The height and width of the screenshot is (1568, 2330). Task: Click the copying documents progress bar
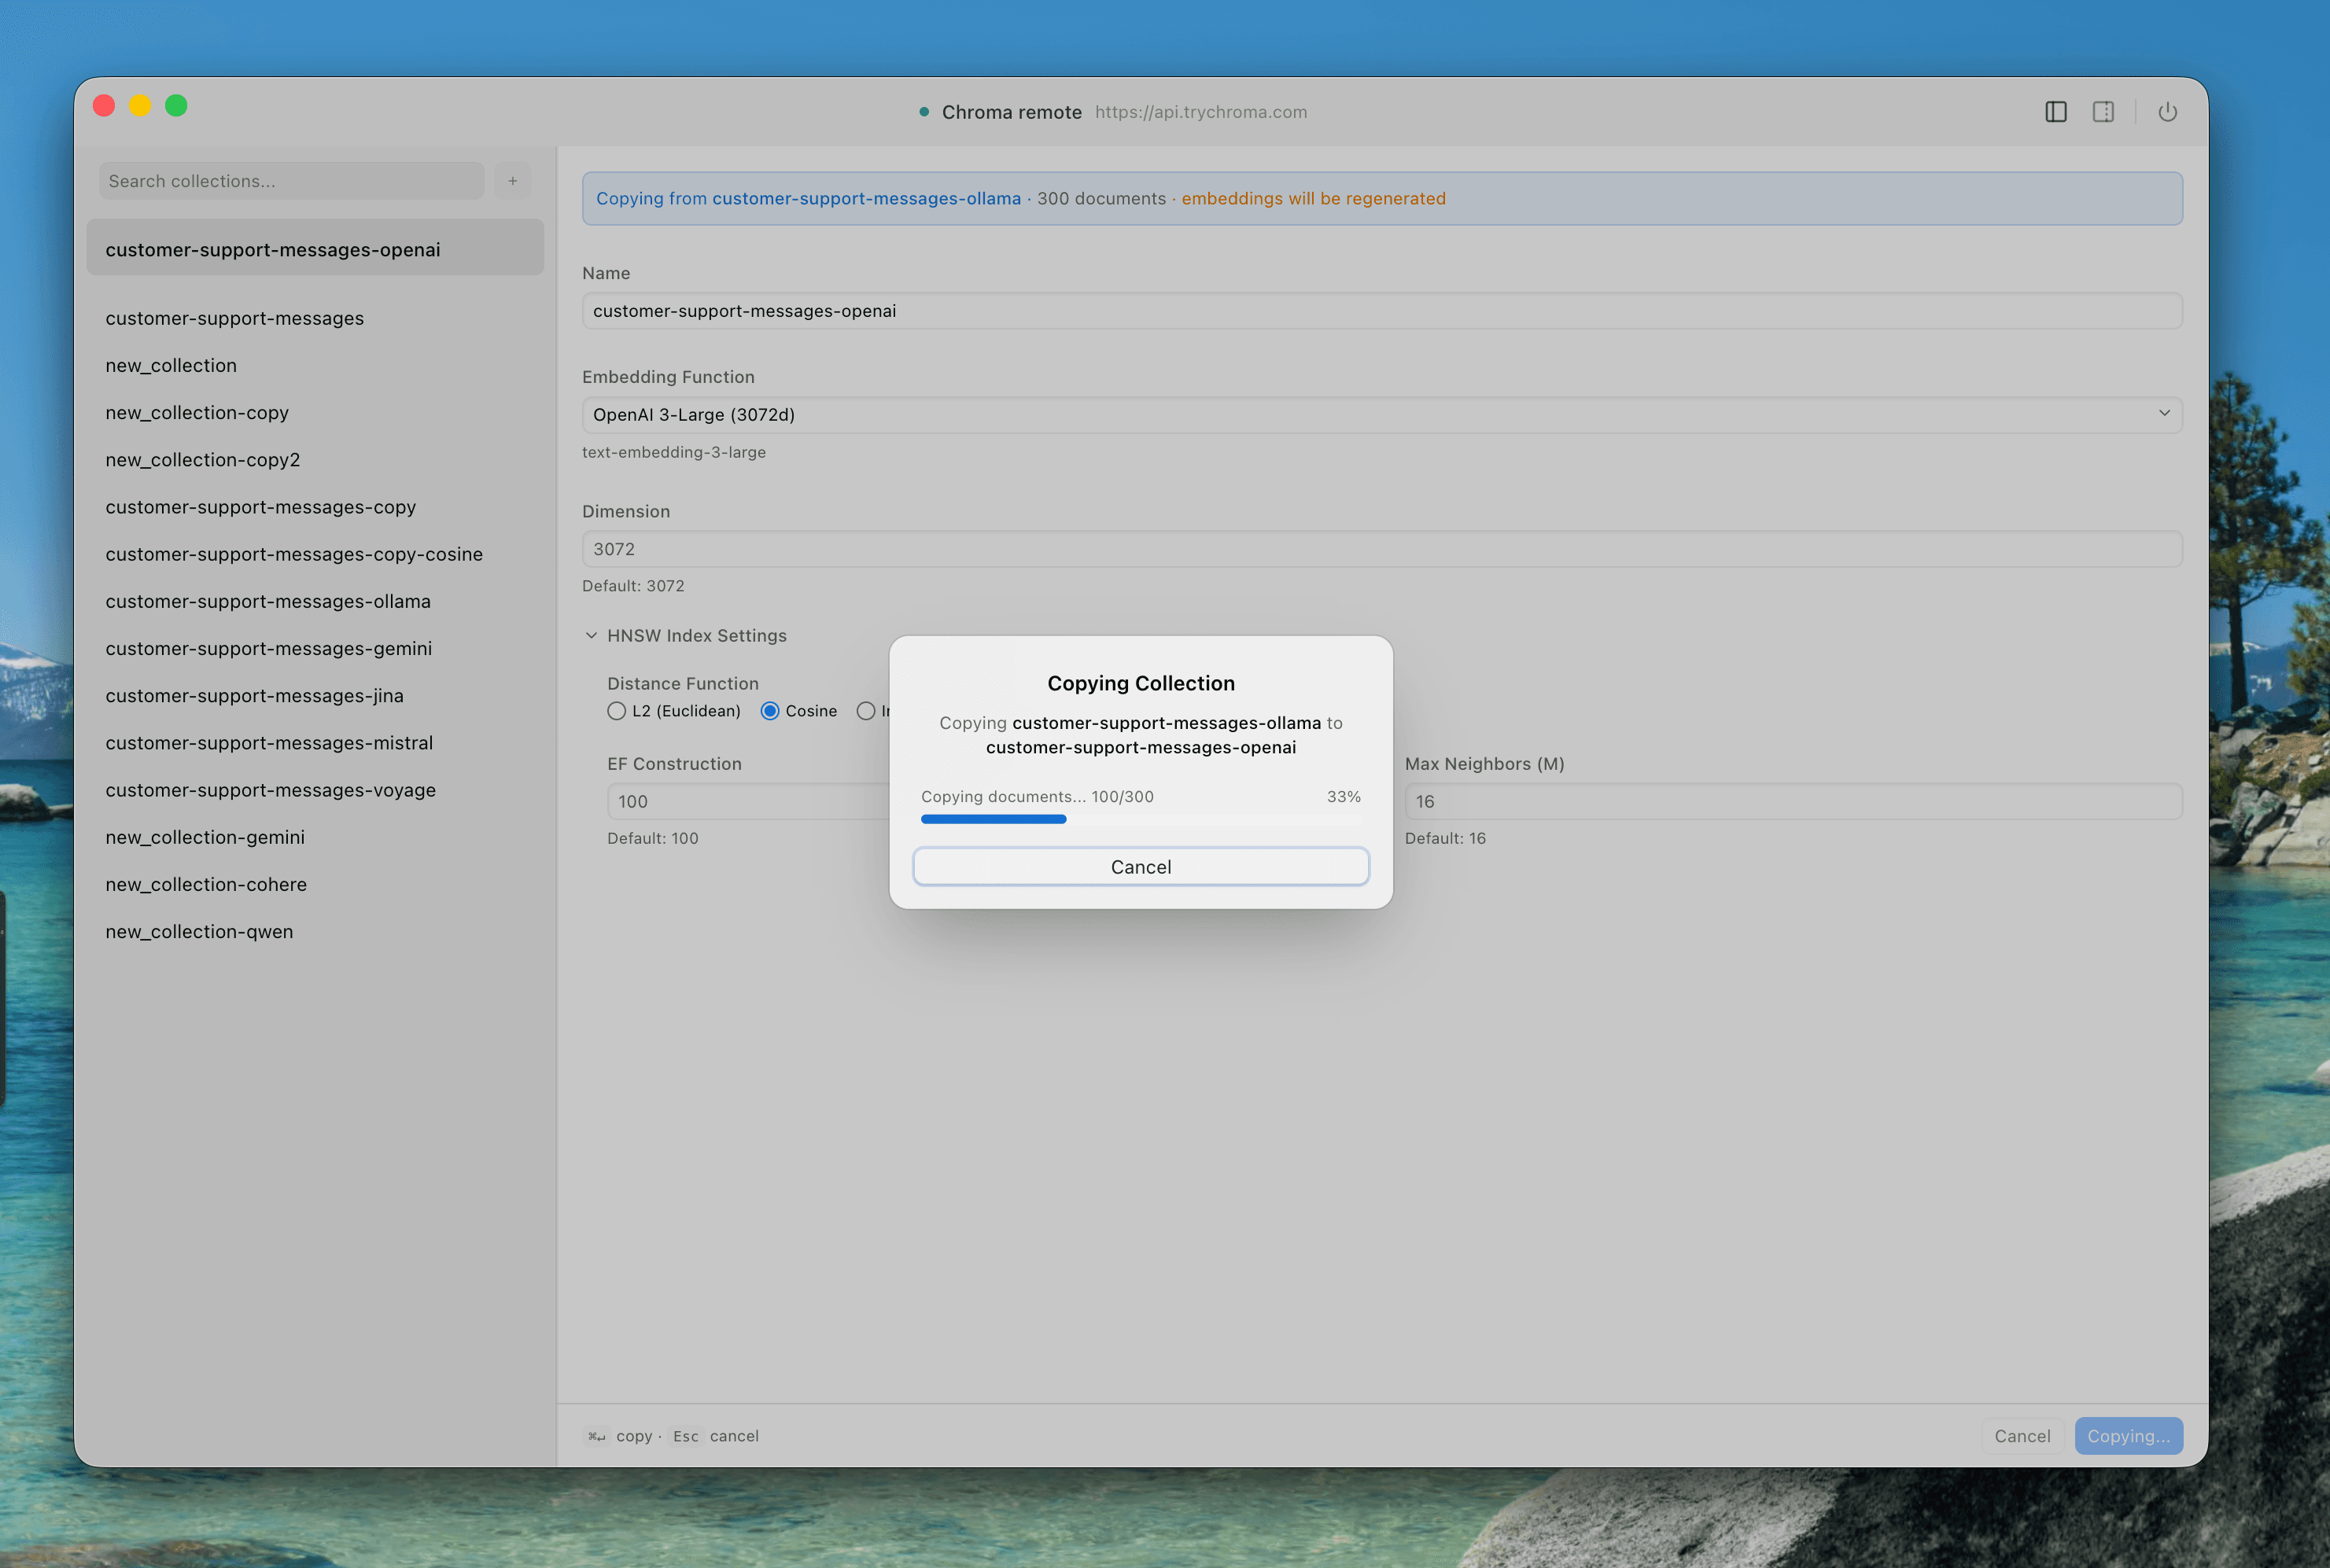[x=1141, y=819]
